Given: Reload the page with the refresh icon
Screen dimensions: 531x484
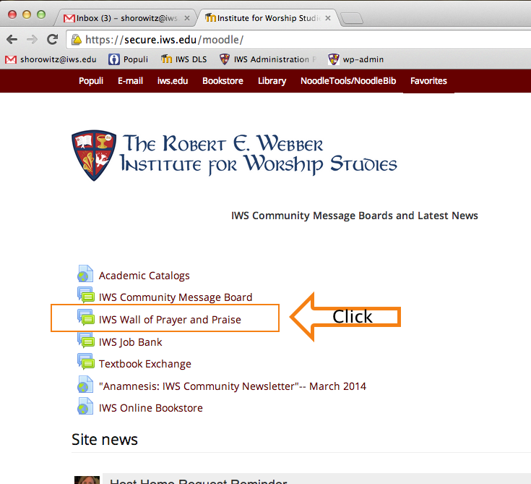Looking at the screenshot, I should (53, 39).
